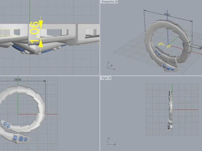Select the 28.50 dimension in Perspective view
The width and height of the screenshot is (202, 151).
click(167, 14)
